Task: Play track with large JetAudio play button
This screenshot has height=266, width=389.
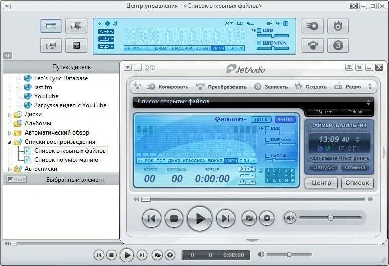Action: [200, 219]
